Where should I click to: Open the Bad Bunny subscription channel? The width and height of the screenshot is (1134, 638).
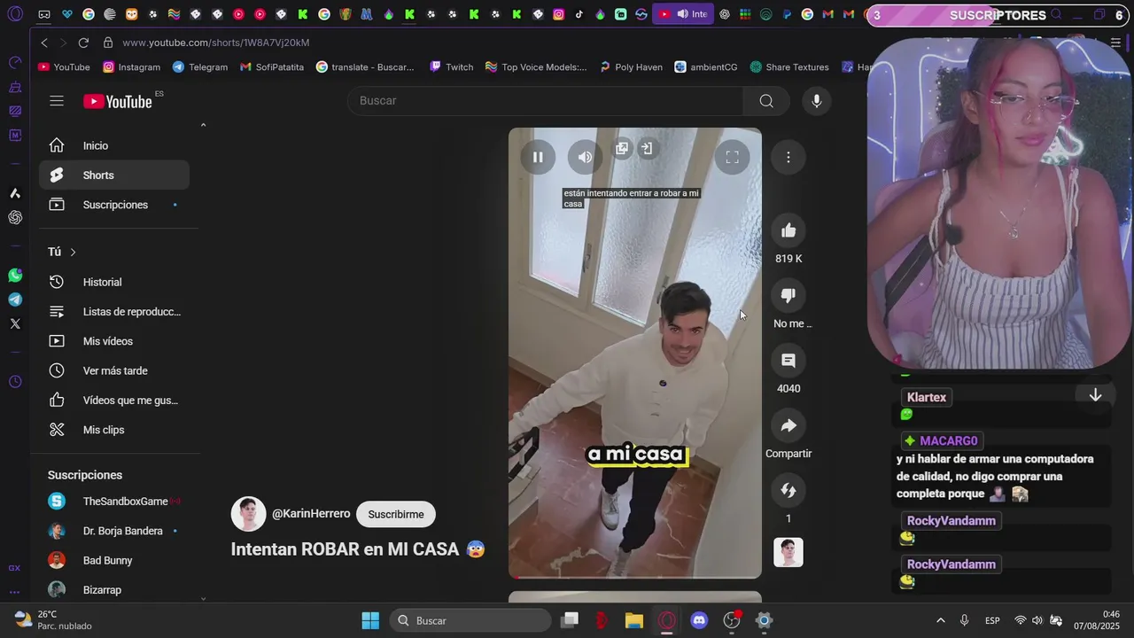coord(114,561)
